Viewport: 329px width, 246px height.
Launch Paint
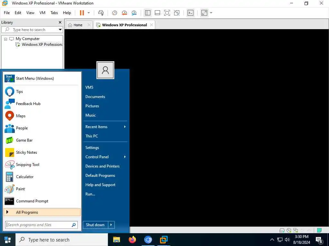(x=42, y=189)
